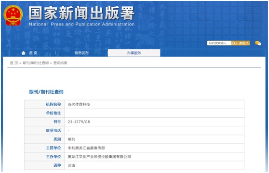Select the 主办单位 label cell
Viewport: 269px width, 173px height.
pos(44,157)
